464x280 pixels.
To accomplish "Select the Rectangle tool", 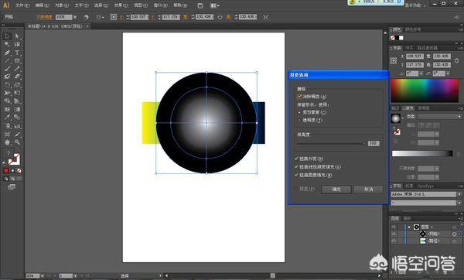I will [17, 60].
